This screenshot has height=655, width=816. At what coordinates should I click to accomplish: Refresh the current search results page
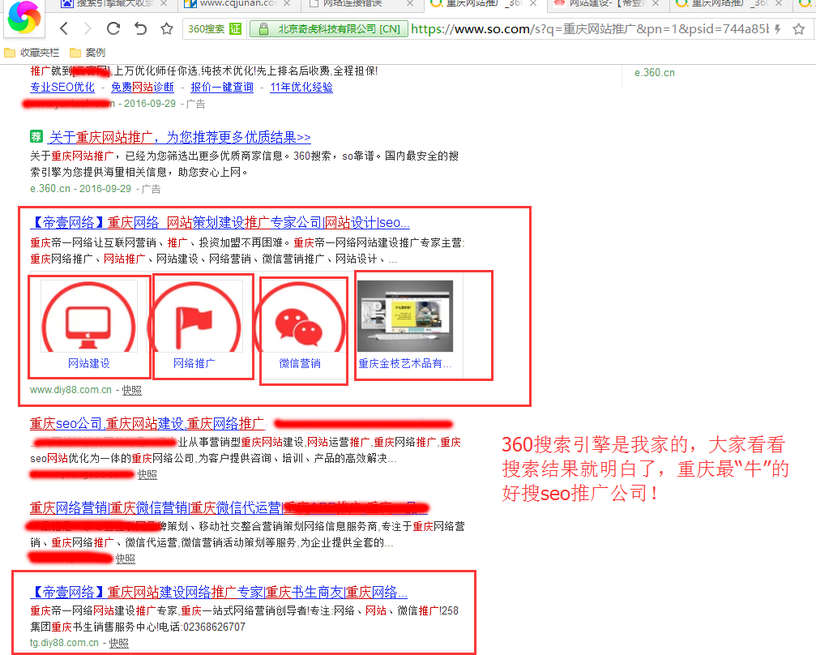pos(112,27)
